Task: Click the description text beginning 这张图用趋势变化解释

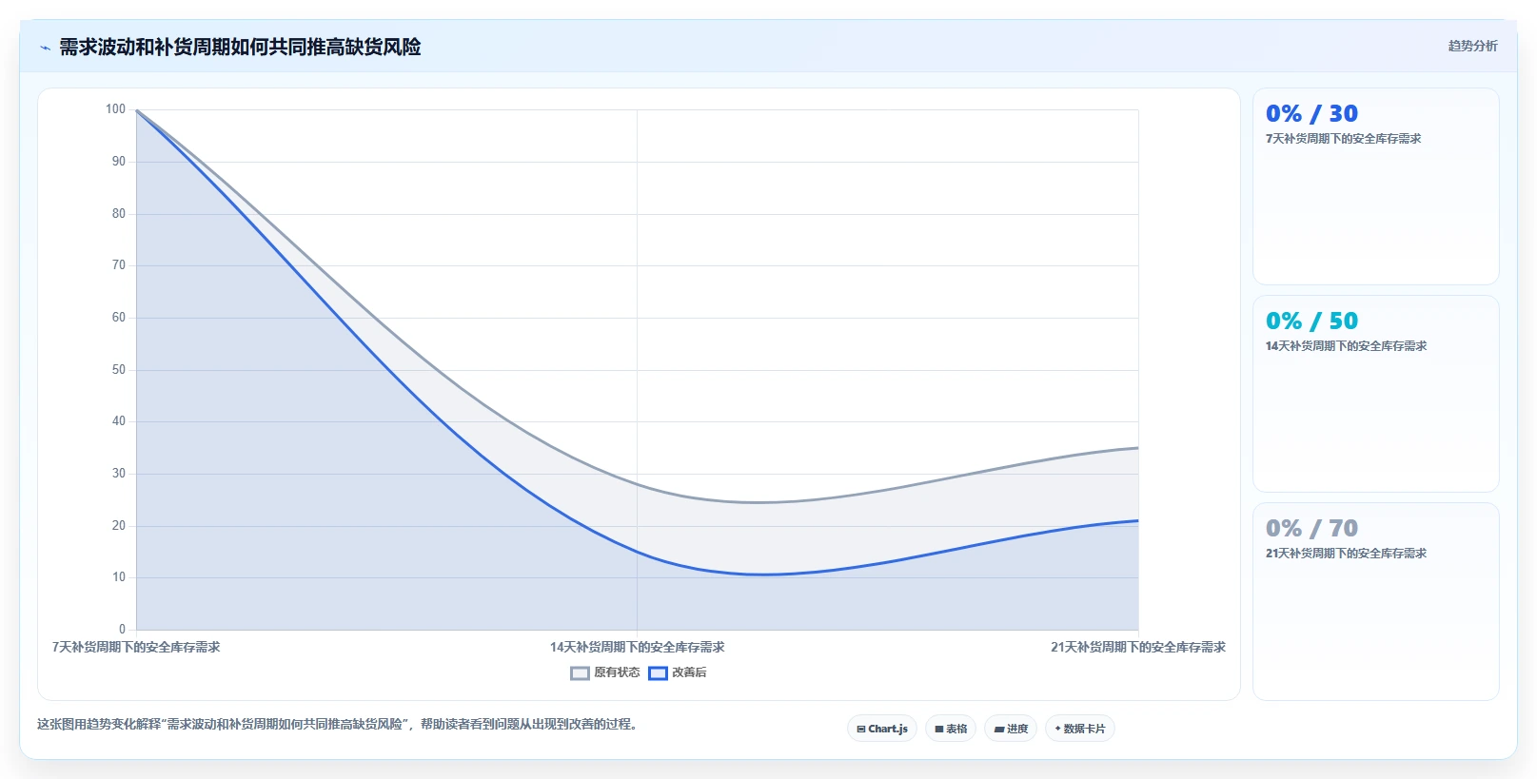Action: pyautogui.click(x=337, y=724)
